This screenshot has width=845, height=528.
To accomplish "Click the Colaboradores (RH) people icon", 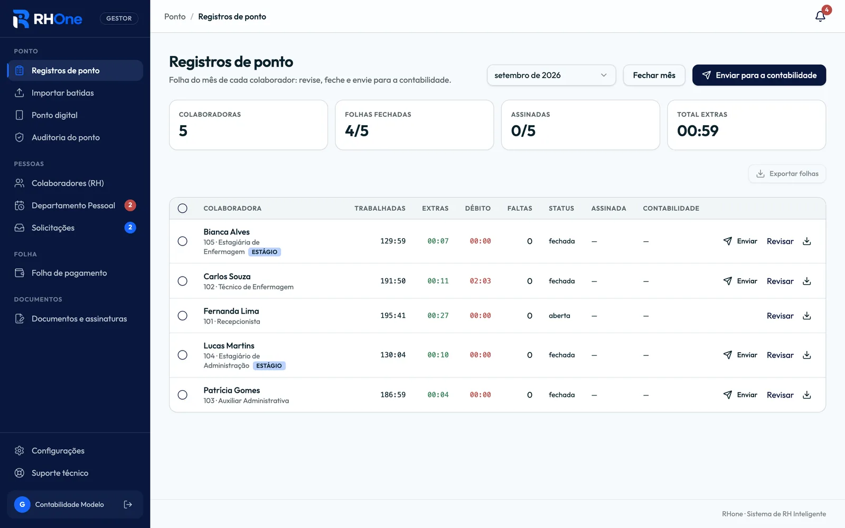I will click(x=20, y=183).
